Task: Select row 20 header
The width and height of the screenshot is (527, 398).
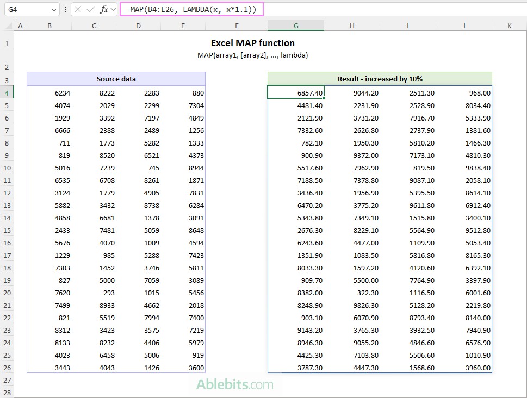Action: tap(7, 293)
